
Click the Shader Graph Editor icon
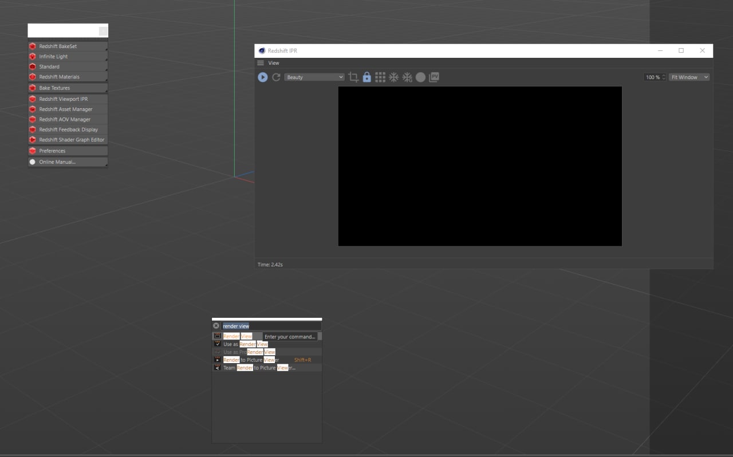click(33, 140)
